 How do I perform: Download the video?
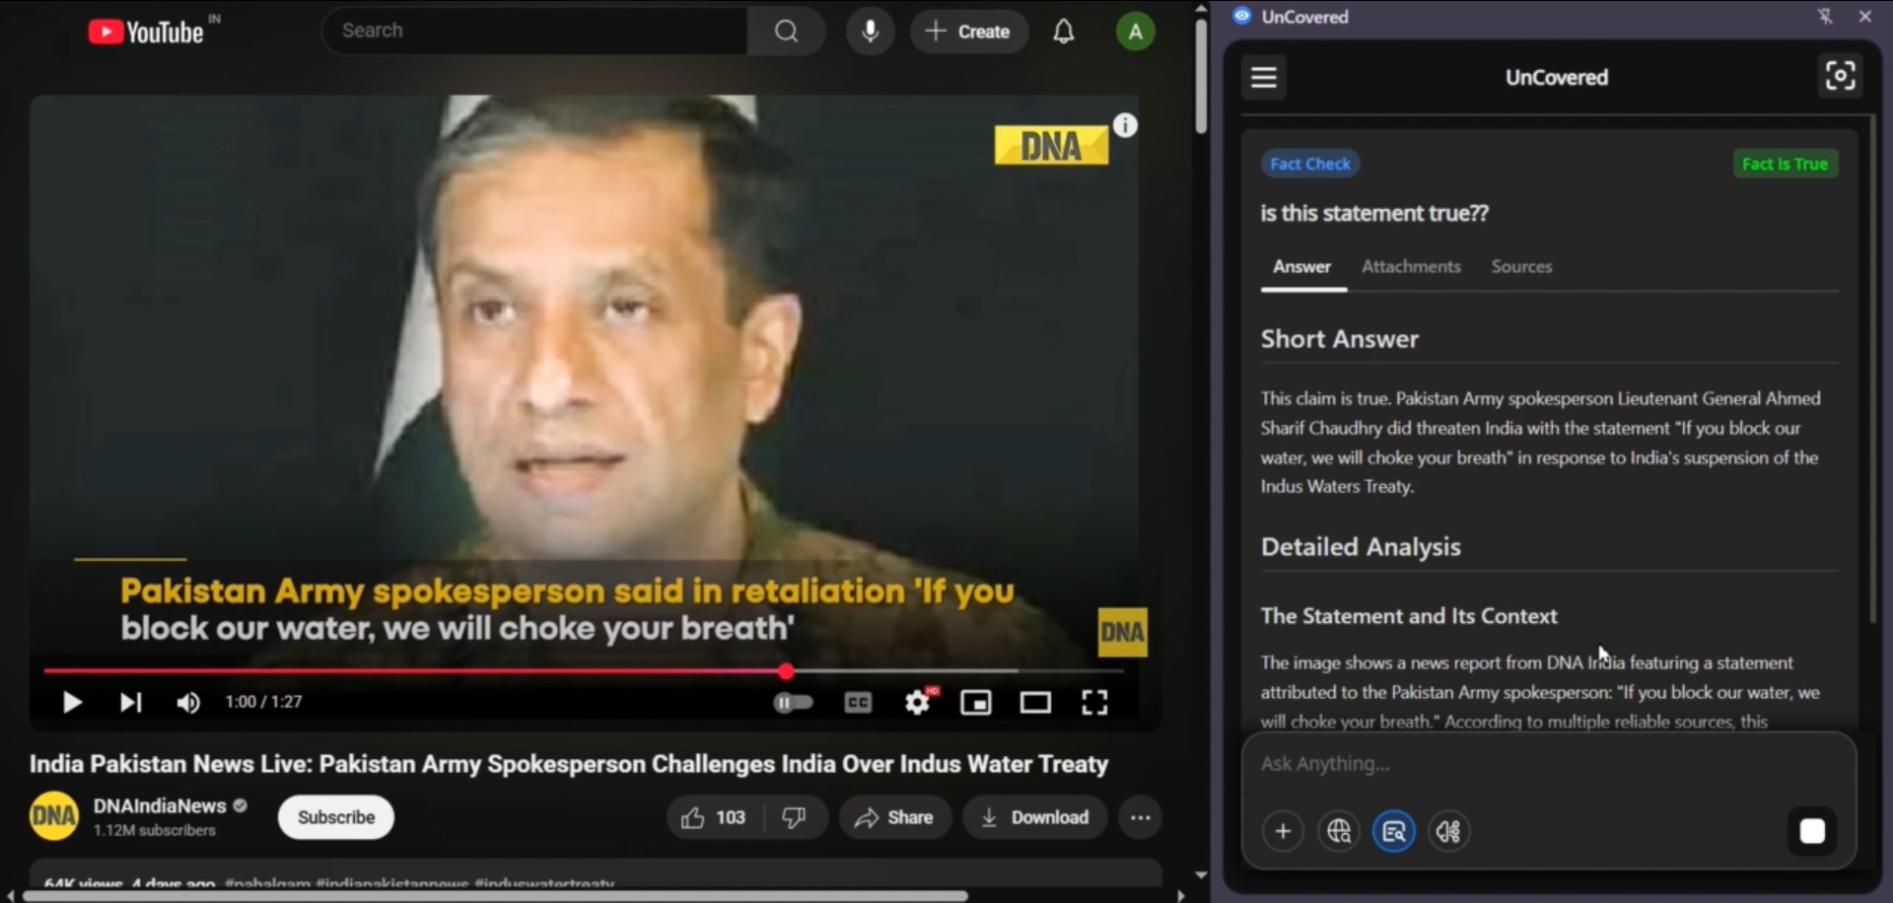pos(1035,817)
